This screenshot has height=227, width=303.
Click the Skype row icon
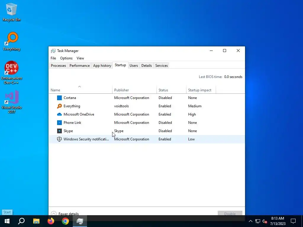pos(59,131)
